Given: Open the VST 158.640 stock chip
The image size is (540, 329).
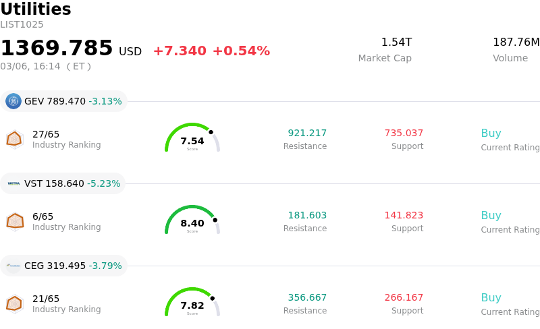Looking at the screenshot, I should click(x=63, y=183).
